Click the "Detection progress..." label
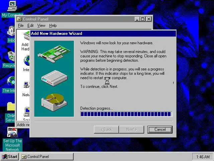This screenshot has height=161, width=214. (97, 108)
